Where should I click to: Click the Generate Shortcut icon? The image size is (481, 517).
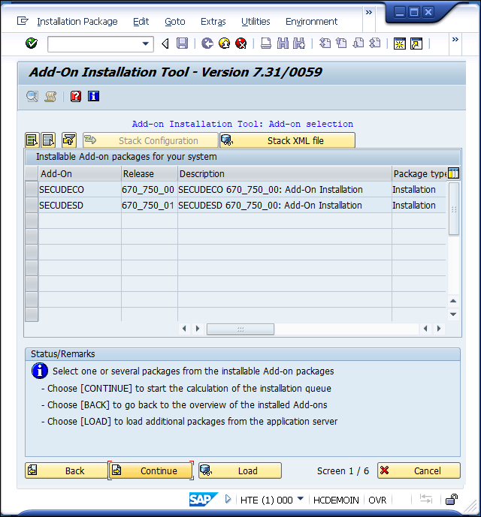[x=416, y=44]
